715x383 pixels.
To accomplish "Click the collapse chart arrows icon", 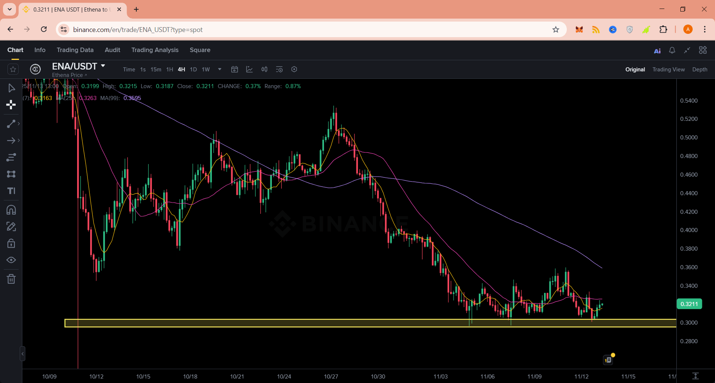I will [x=687, y=50].
